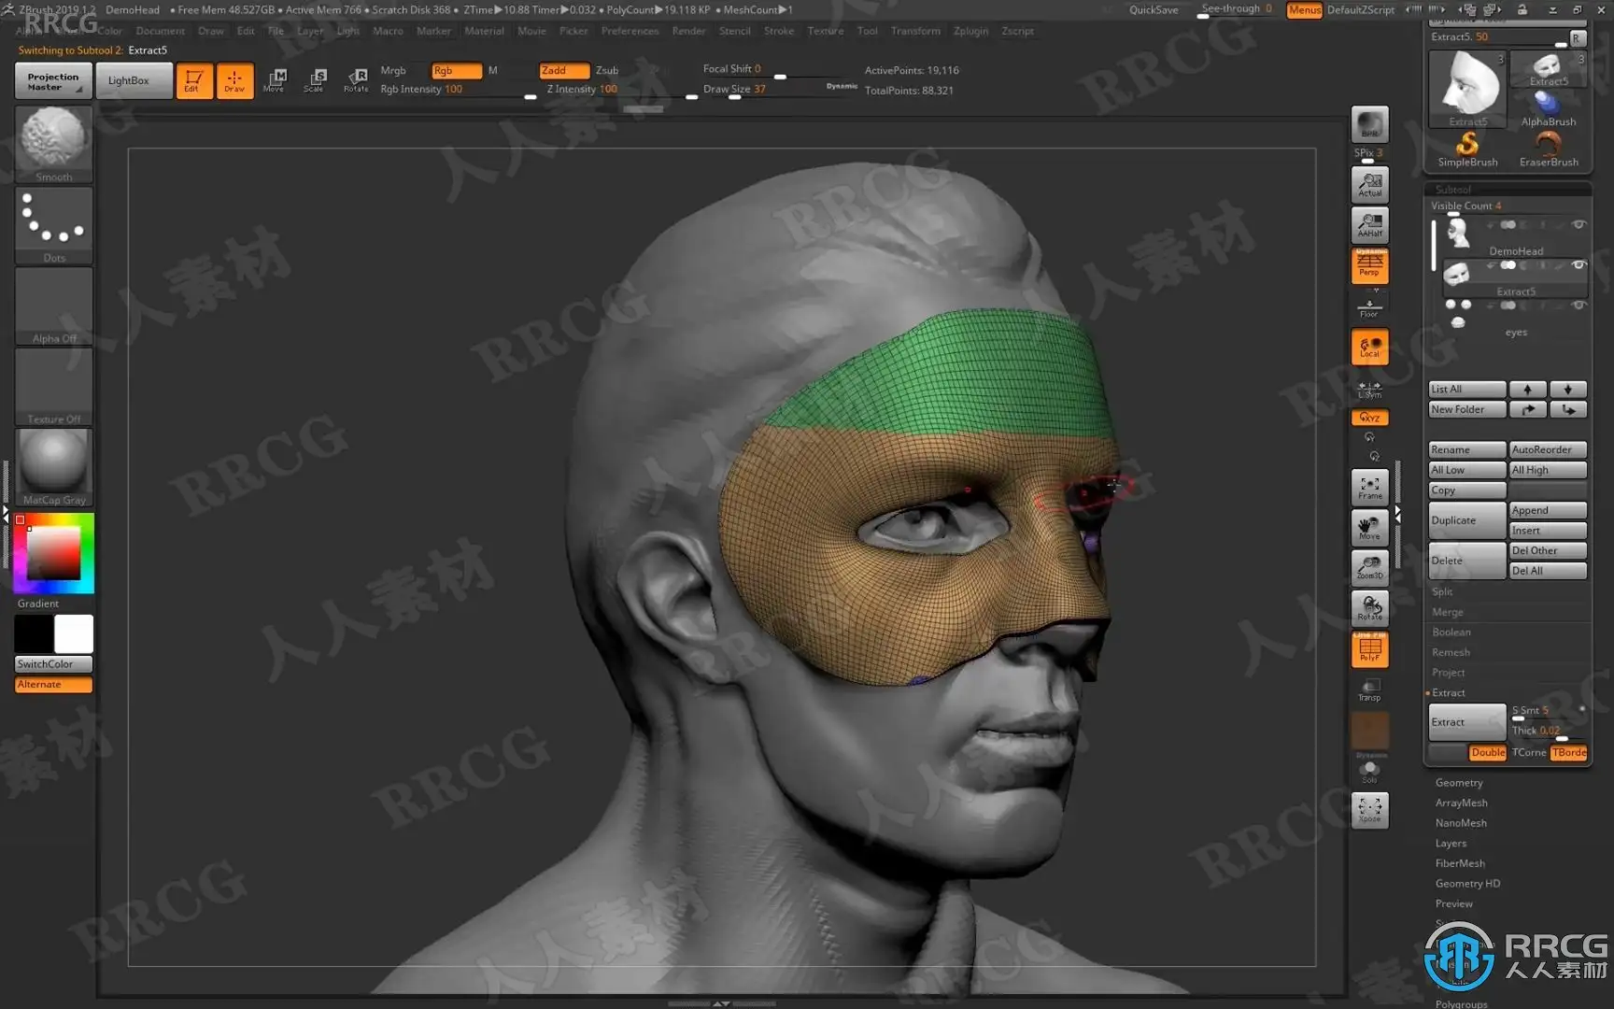Toggle Persp perspective view

(1369, 266)
